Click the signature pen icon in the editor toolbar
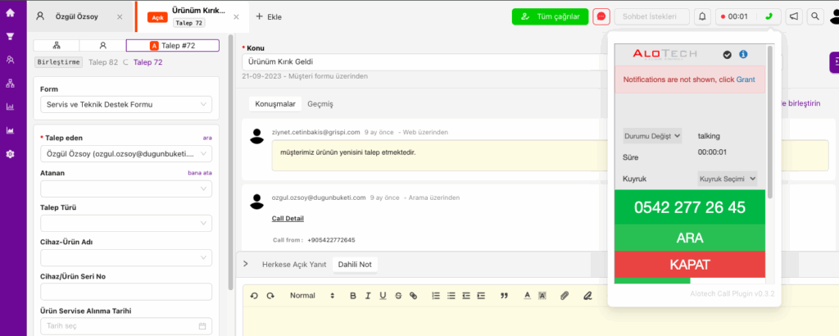 [587, 295]
